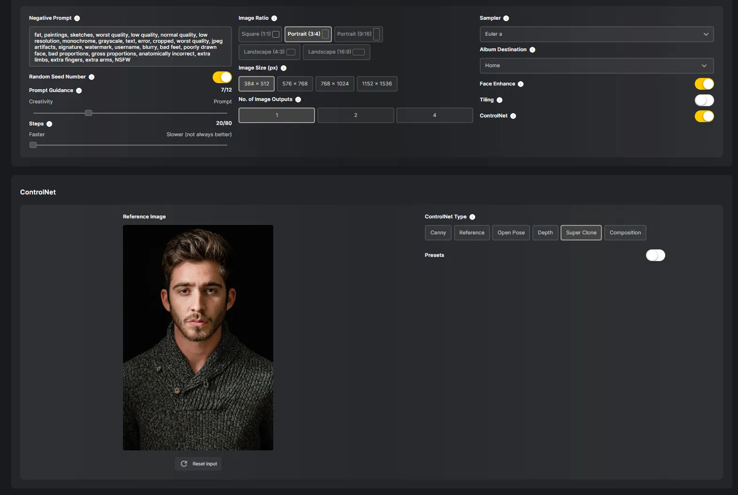Choose the Open Pose ControlNet type
Viewport: 738px width, 495px height.
click(x=511, y=232)
